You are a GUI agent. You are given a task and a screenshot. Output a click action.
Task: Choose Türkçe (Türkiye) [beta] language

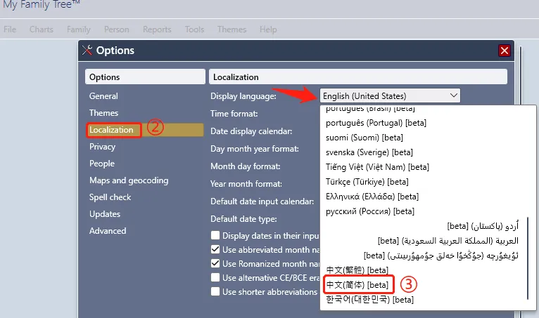(367, 182)
